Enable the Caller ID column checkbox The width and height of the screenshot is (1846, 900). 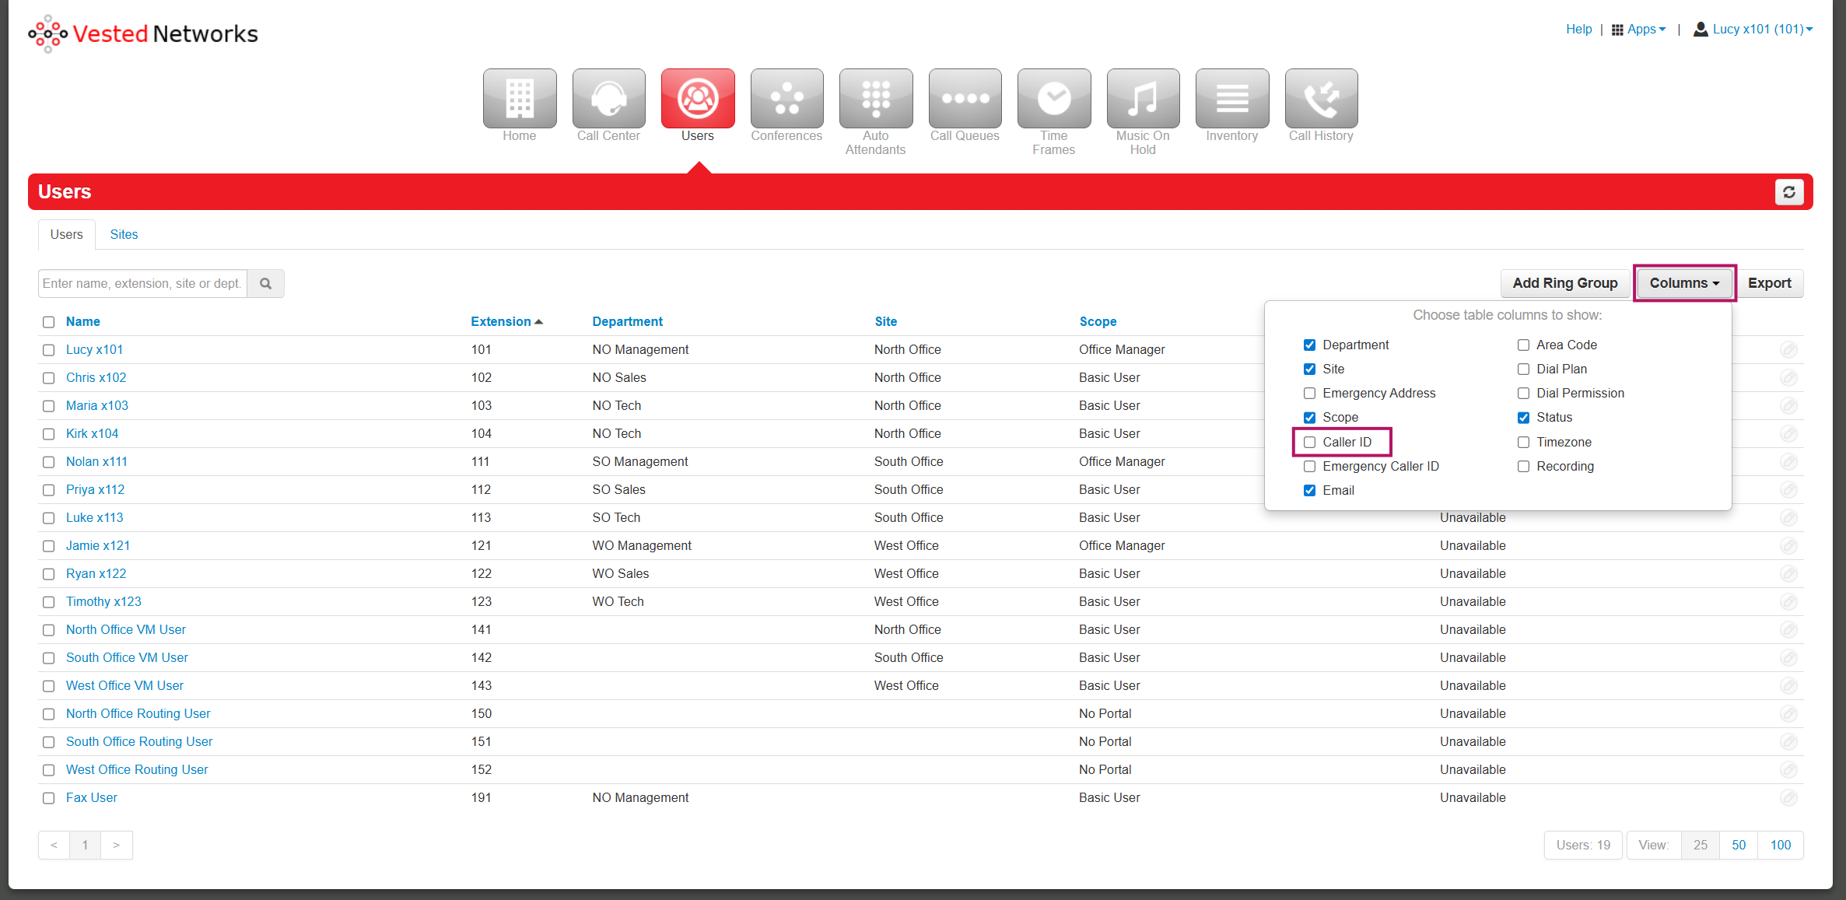click(1309, 443)
